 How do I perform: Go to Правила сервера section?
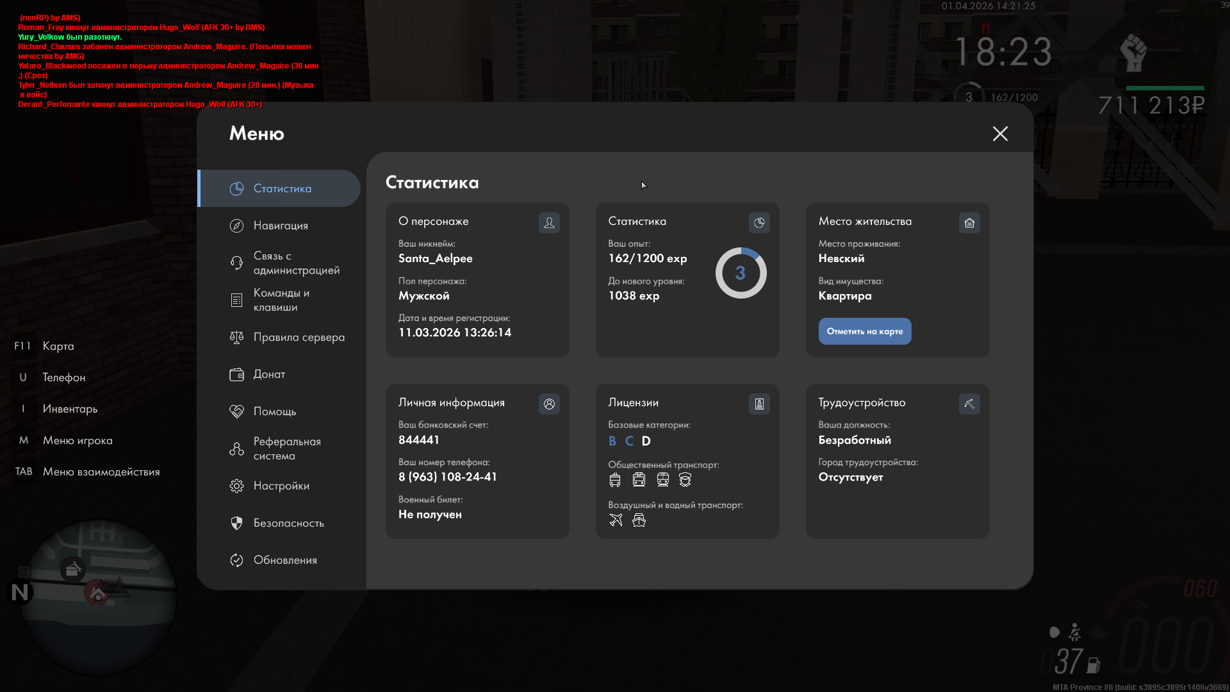coord(299,337)
